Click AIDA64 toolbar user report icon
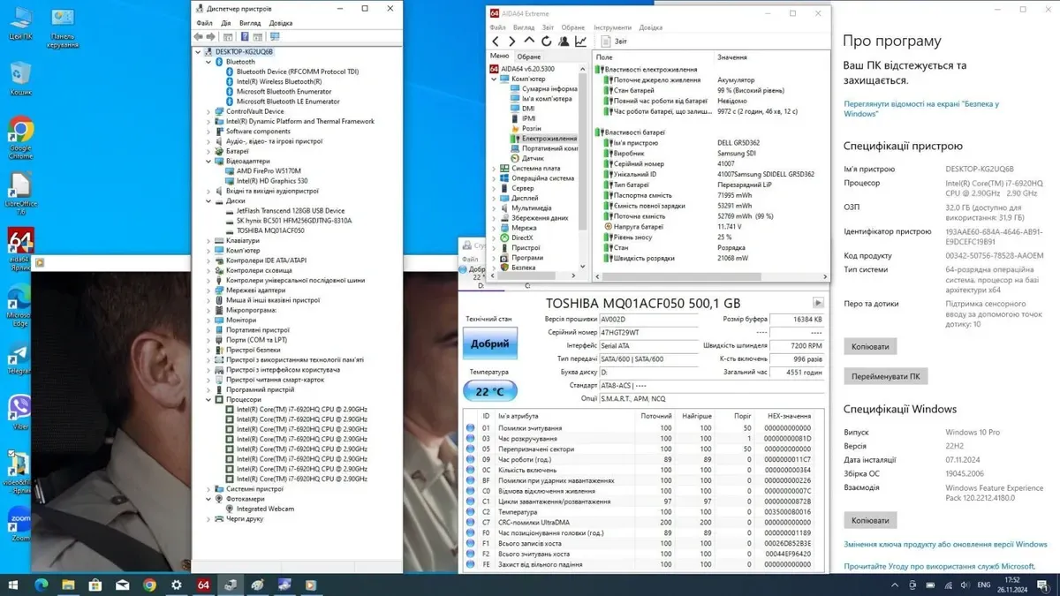This screenshot has width=1060, height=596. tap(564, 41)
